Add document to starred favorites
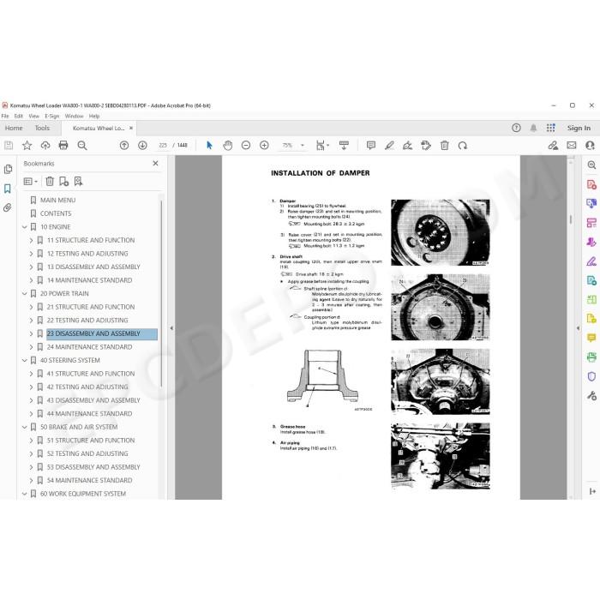The width and height of the screenshot is (600, 600). [27, 146]
